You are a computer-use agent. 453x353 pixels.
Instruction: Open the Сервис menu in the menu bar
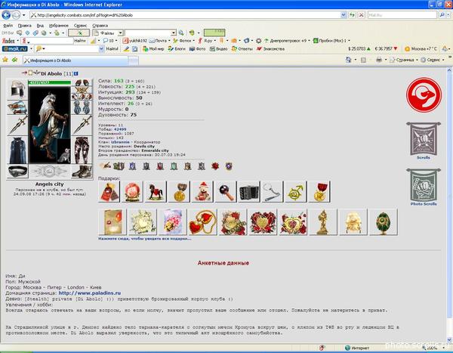(80, 26)
